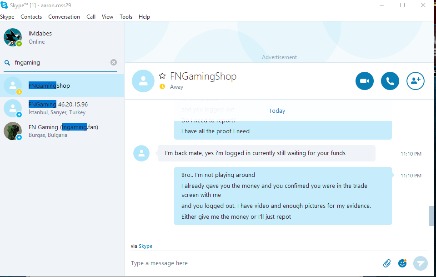This screenshot has height=277, width=436.
Task: Click the Today date divider
Action: pyautogui.click(x=277, y=111)
